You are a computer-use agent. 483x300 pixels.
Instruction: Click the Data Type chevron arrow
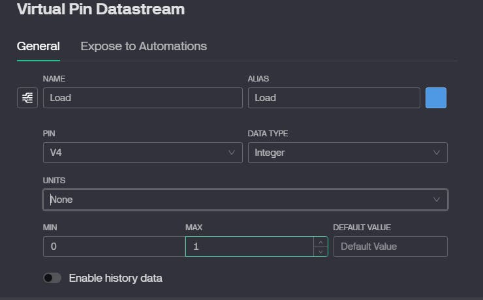[437, 153]
